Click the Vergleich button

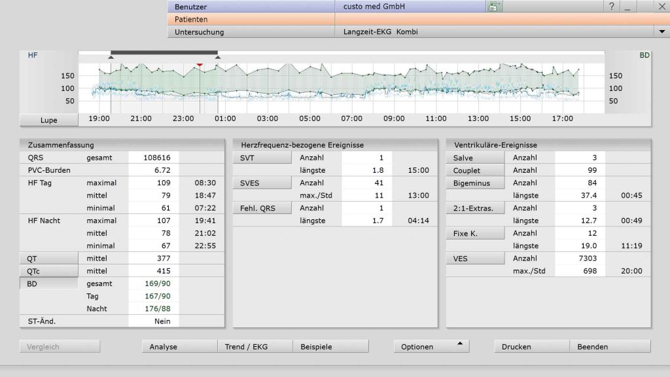coord(60,347)
